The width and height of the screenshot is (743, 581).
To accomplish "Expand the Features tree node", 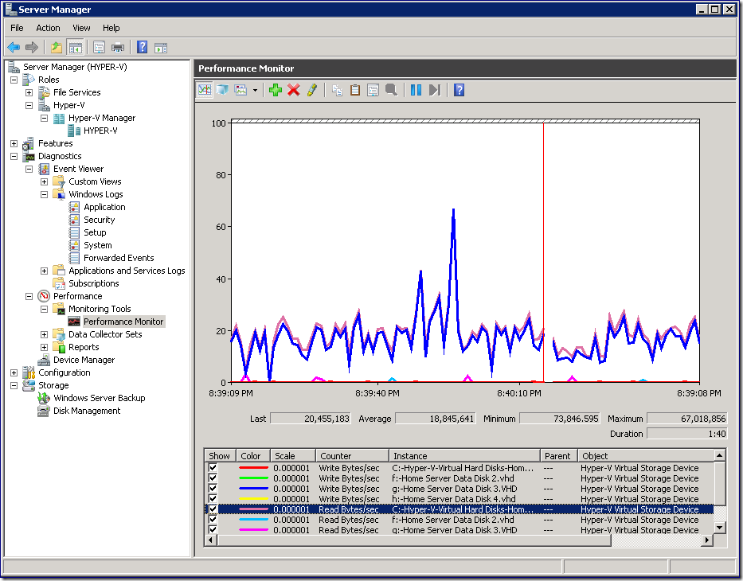I will [14, 143].
